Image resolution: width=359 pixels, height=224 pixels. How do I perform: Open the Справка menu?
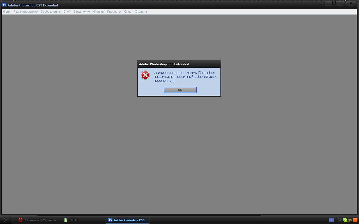[x=141, y=11]
